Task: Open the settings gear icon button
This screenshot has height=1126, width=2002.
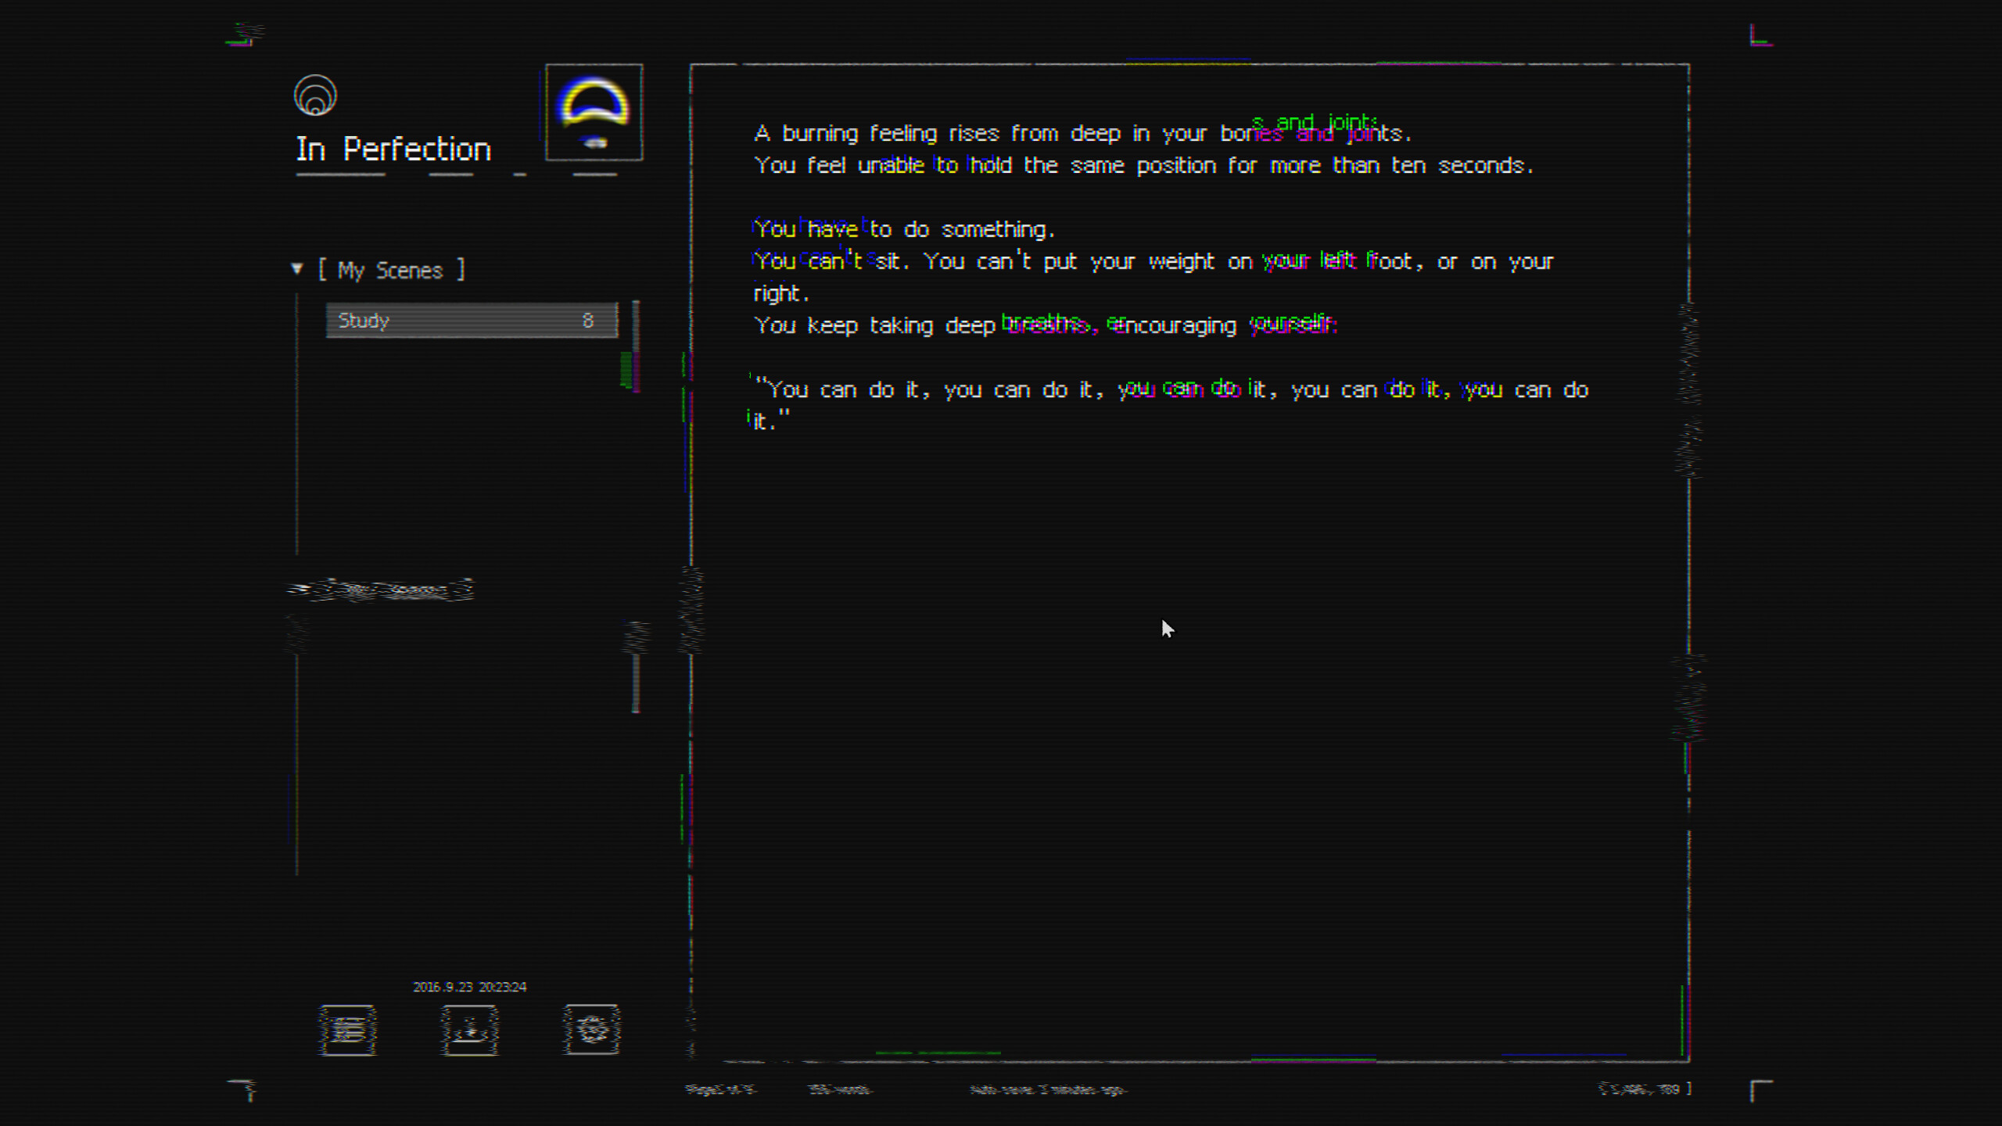Action: [592, 1030]
